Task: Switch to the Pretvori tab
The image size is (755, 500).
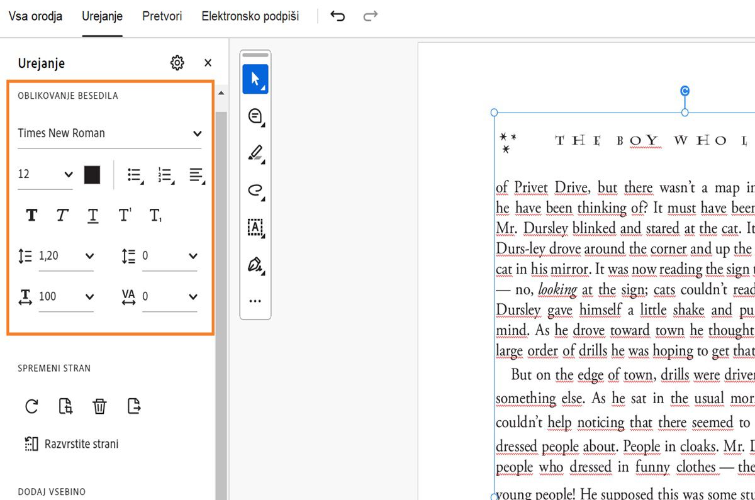Action: coord(162,16)
